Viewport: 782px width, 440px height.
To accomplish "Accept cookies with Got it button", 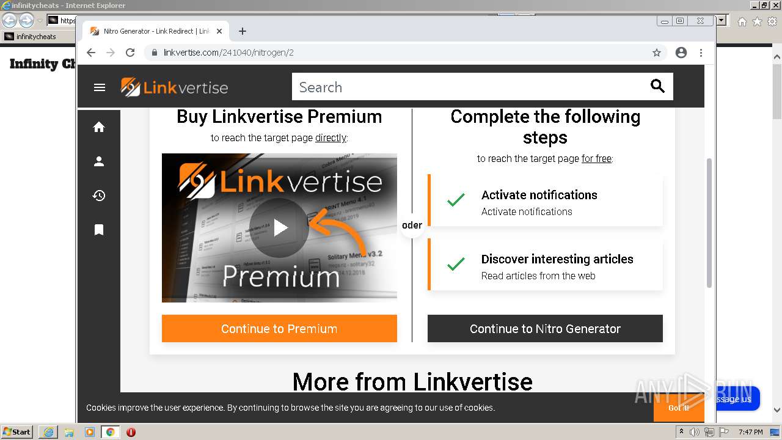I will (678, 408).
